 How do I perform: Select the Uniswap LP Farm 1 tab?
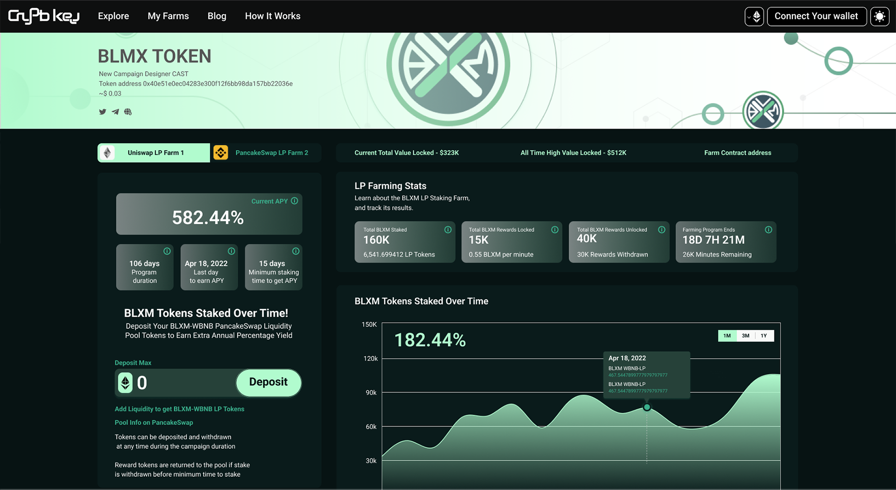[x=154, y=152]
